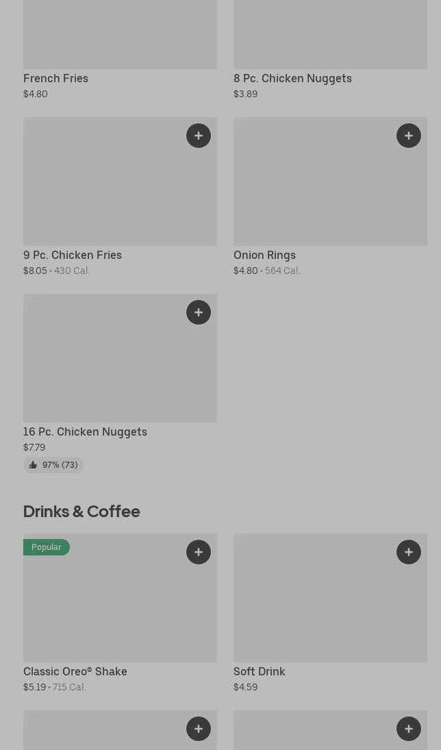Click the green Popular badge
Screen dimensions: 441x750
47,547
